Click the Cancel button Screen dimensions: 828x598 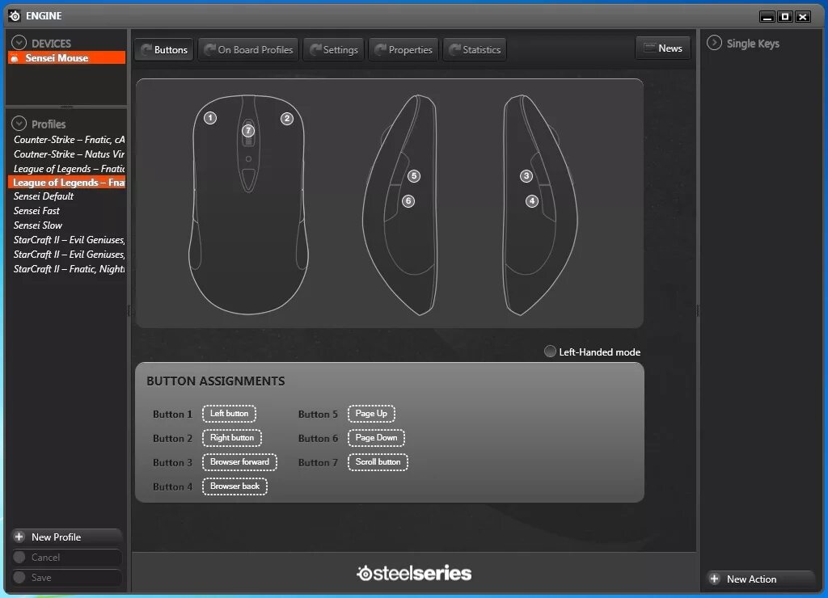pyautogui.click(x=67, y=558)
